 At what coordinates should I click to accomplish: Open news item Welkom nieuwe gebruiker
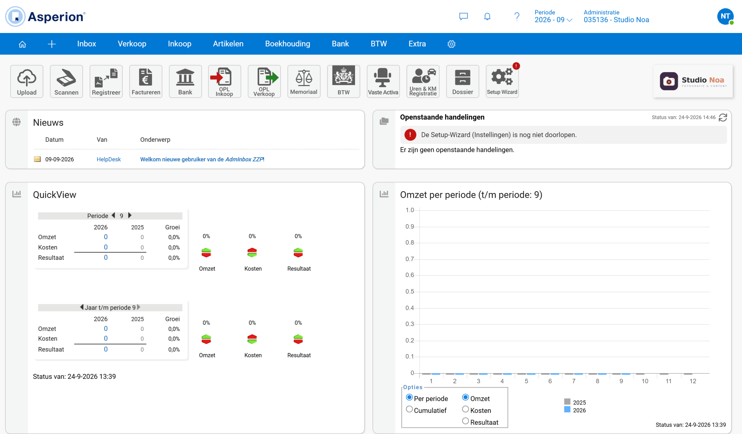pyautogui.click(x=202, y=159)
